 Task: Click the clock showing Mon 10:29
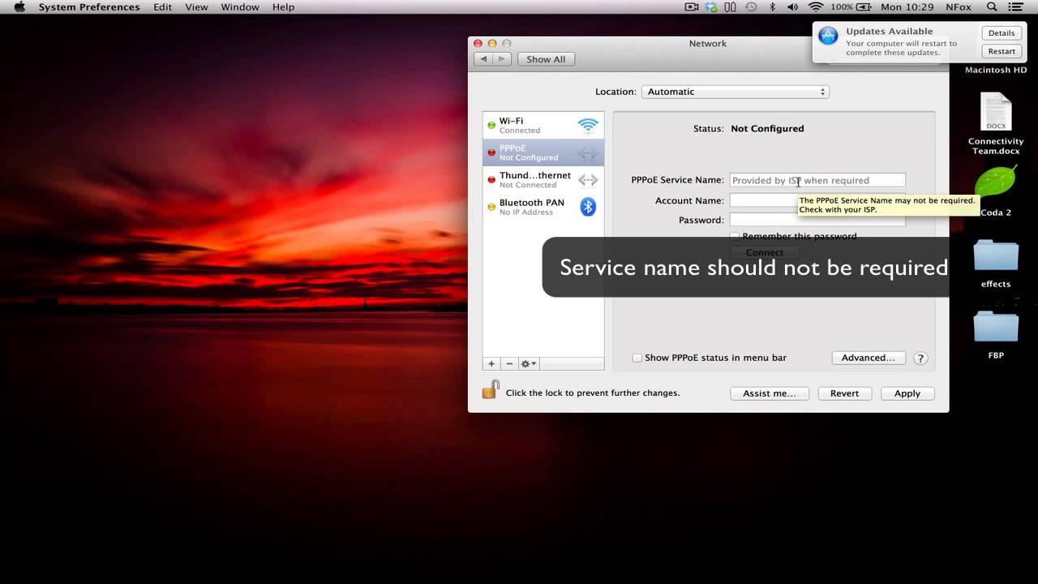tap(907, 7)
